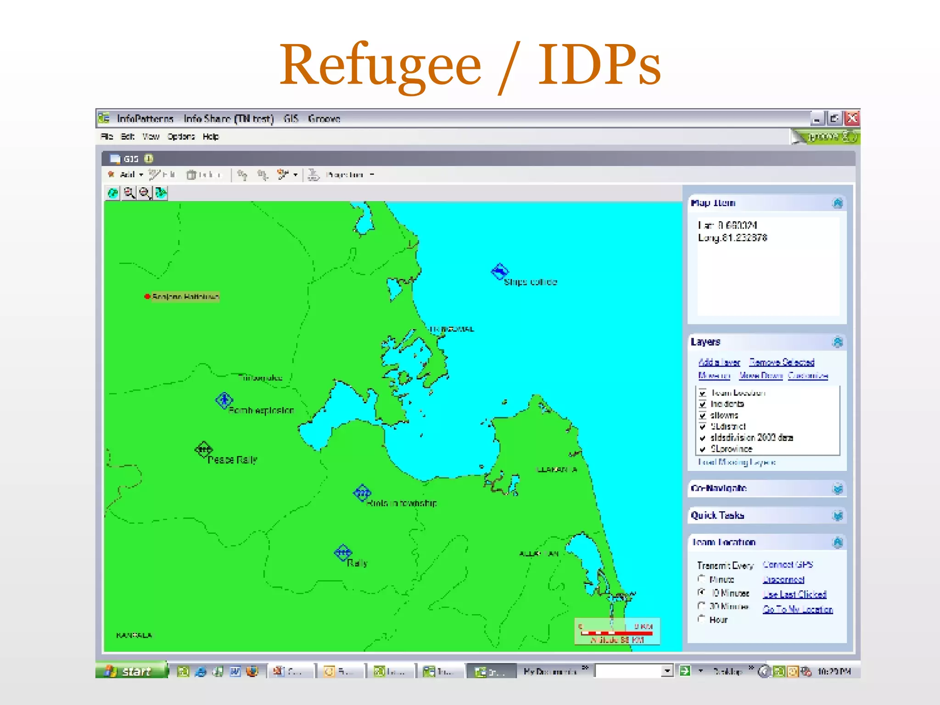Select the 10 Minutes transmit radio button
940x705 pixels.
pyautogui.click(x=702, y=593)
